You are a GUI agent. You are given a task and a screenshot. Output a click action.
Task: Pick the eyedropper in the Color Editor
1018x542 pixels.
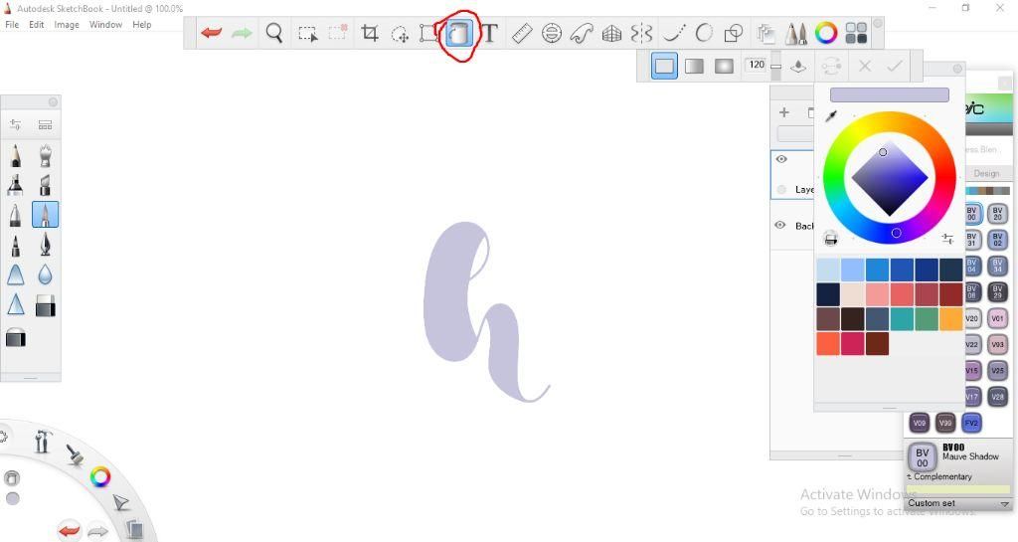click(831, 116)
